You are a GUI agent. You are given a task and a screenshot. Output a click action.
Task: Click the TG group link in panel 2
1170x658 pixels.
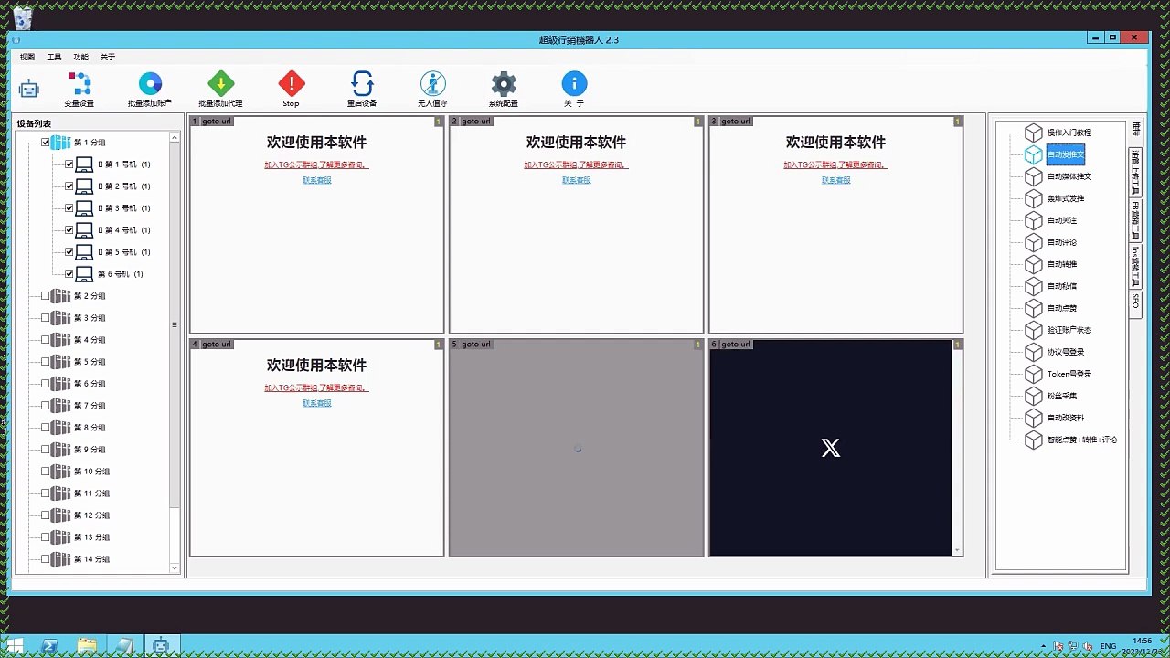pyautogui.click(x=576, y=165)
